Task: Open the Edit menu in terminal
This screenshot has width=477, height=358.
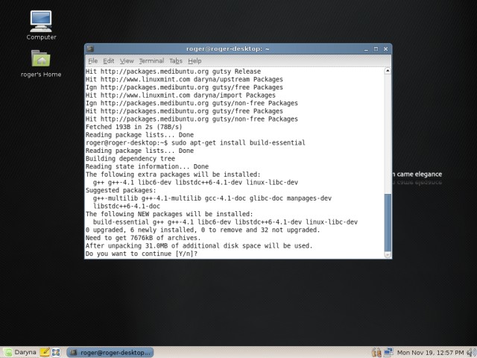Action: click(109, 61)
